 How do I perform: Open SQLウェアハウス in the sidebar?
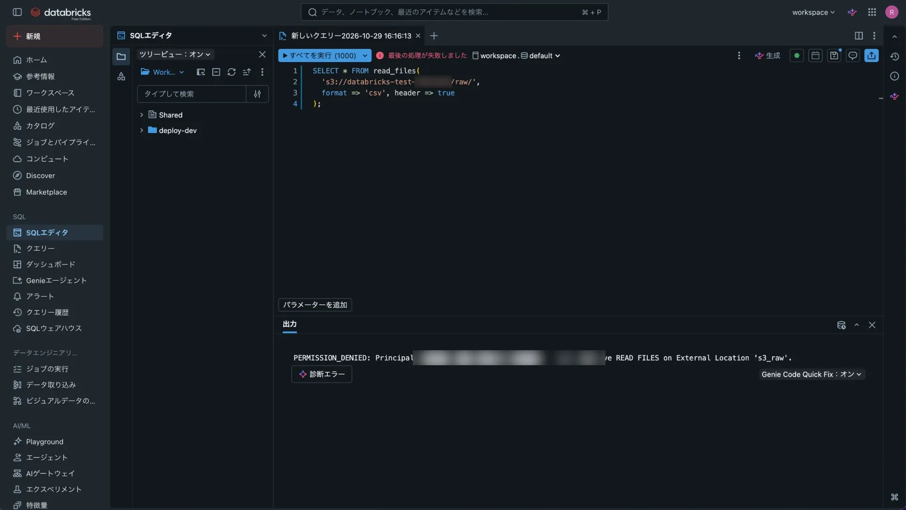[55, 329]
